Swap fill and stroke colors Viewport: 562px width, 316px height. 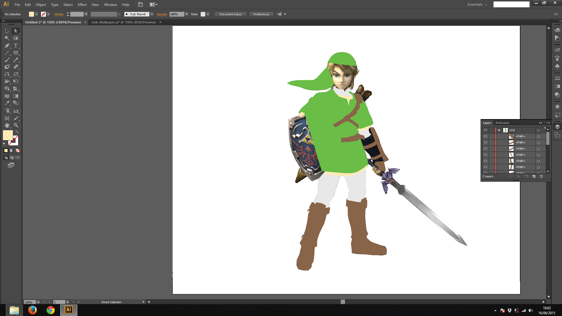pyautogui.click(x=17, y=132)
